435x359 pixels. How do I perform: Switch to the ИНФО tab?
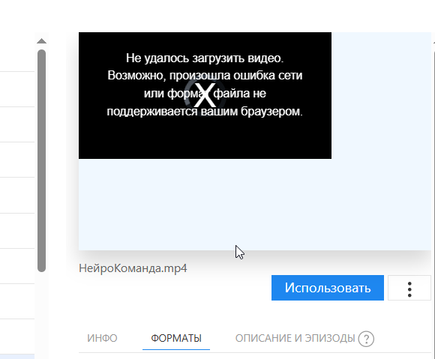(x=102, y=338)
